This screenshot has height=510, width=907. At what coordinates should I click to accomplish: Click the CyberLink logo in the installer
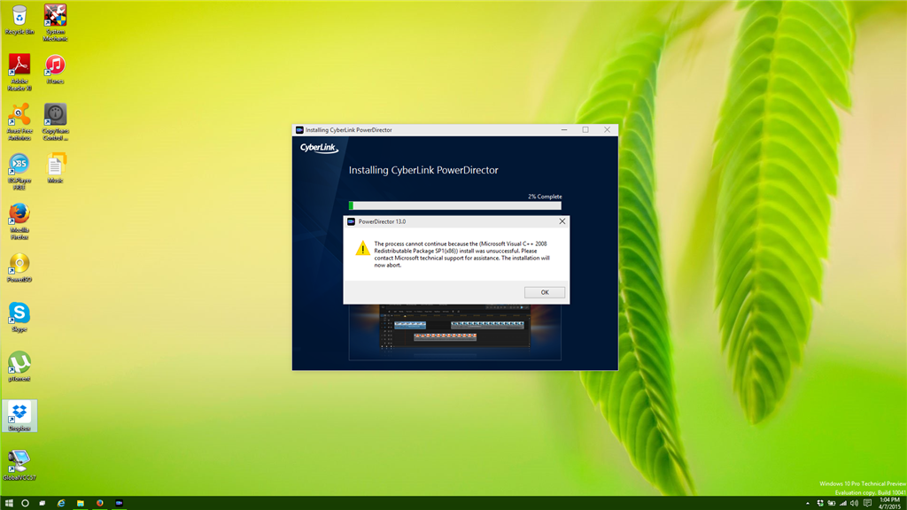[x=319, y=148]
